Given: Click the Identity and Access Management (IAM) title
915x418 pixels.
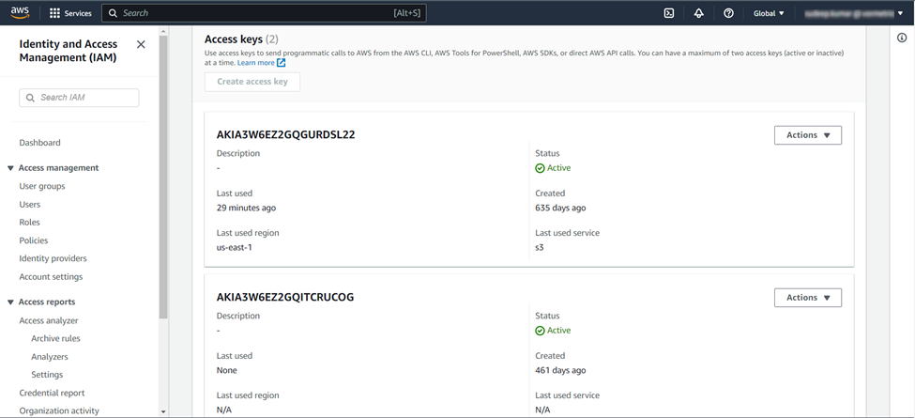Looking at the screenshot, I should (x=69, y=52).
